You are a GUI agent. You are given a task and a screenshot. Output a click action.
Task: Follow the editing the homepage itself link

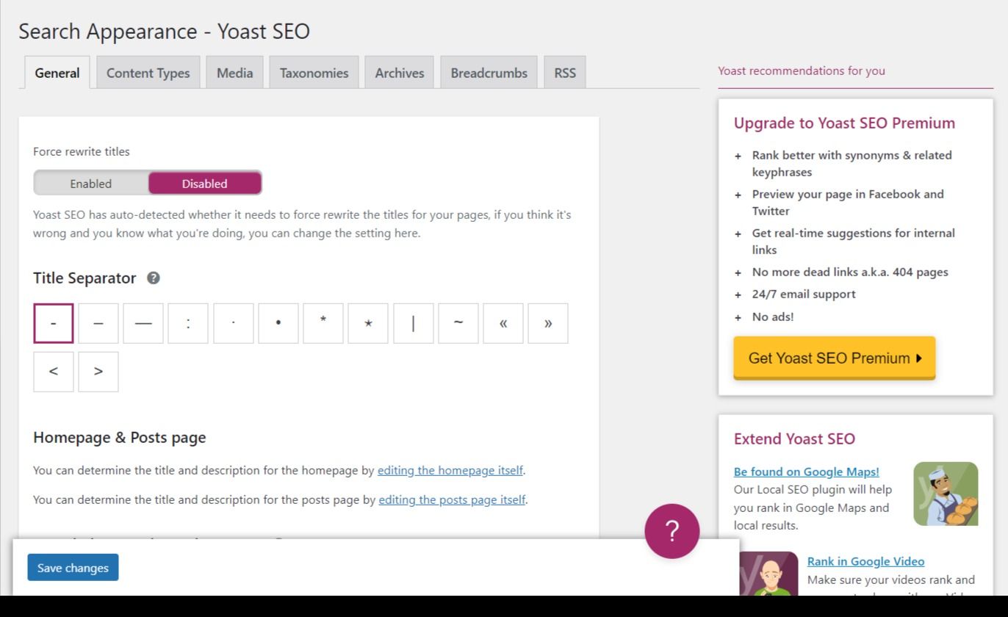(x=450, y=470)
